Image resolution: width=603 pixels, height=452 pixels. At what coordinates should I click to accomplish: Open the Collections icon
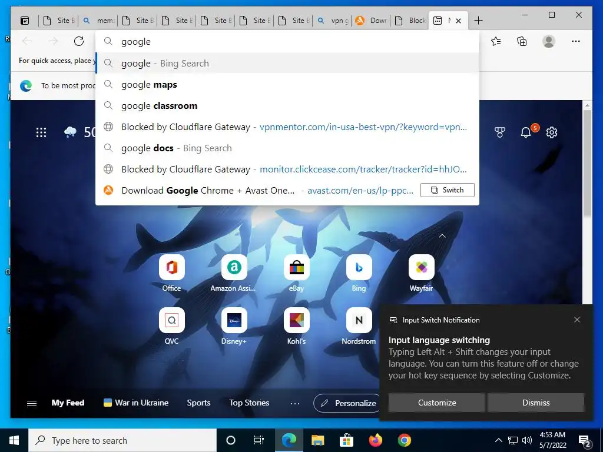click(522, 41)
